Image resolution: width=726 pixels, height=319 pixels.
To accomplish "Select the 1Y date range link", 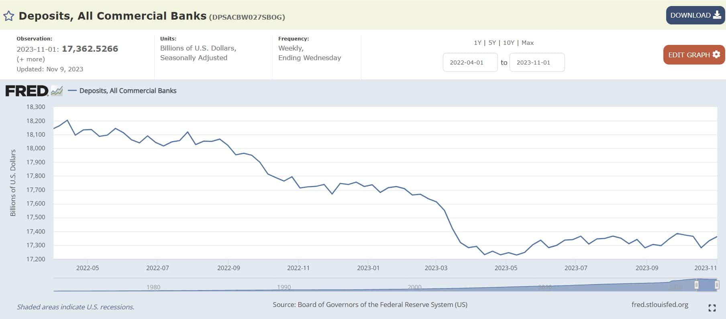I will pos(477,42).
